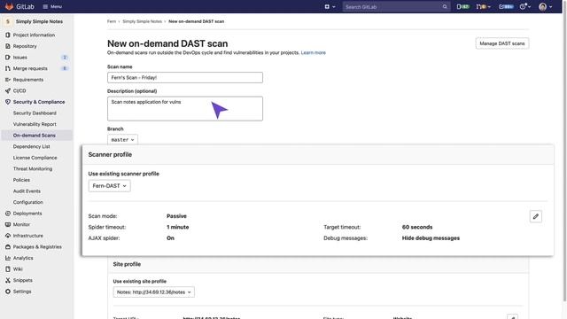
Task: Click the Wiki sidebar icon
Action: click(x=8, y=269)
